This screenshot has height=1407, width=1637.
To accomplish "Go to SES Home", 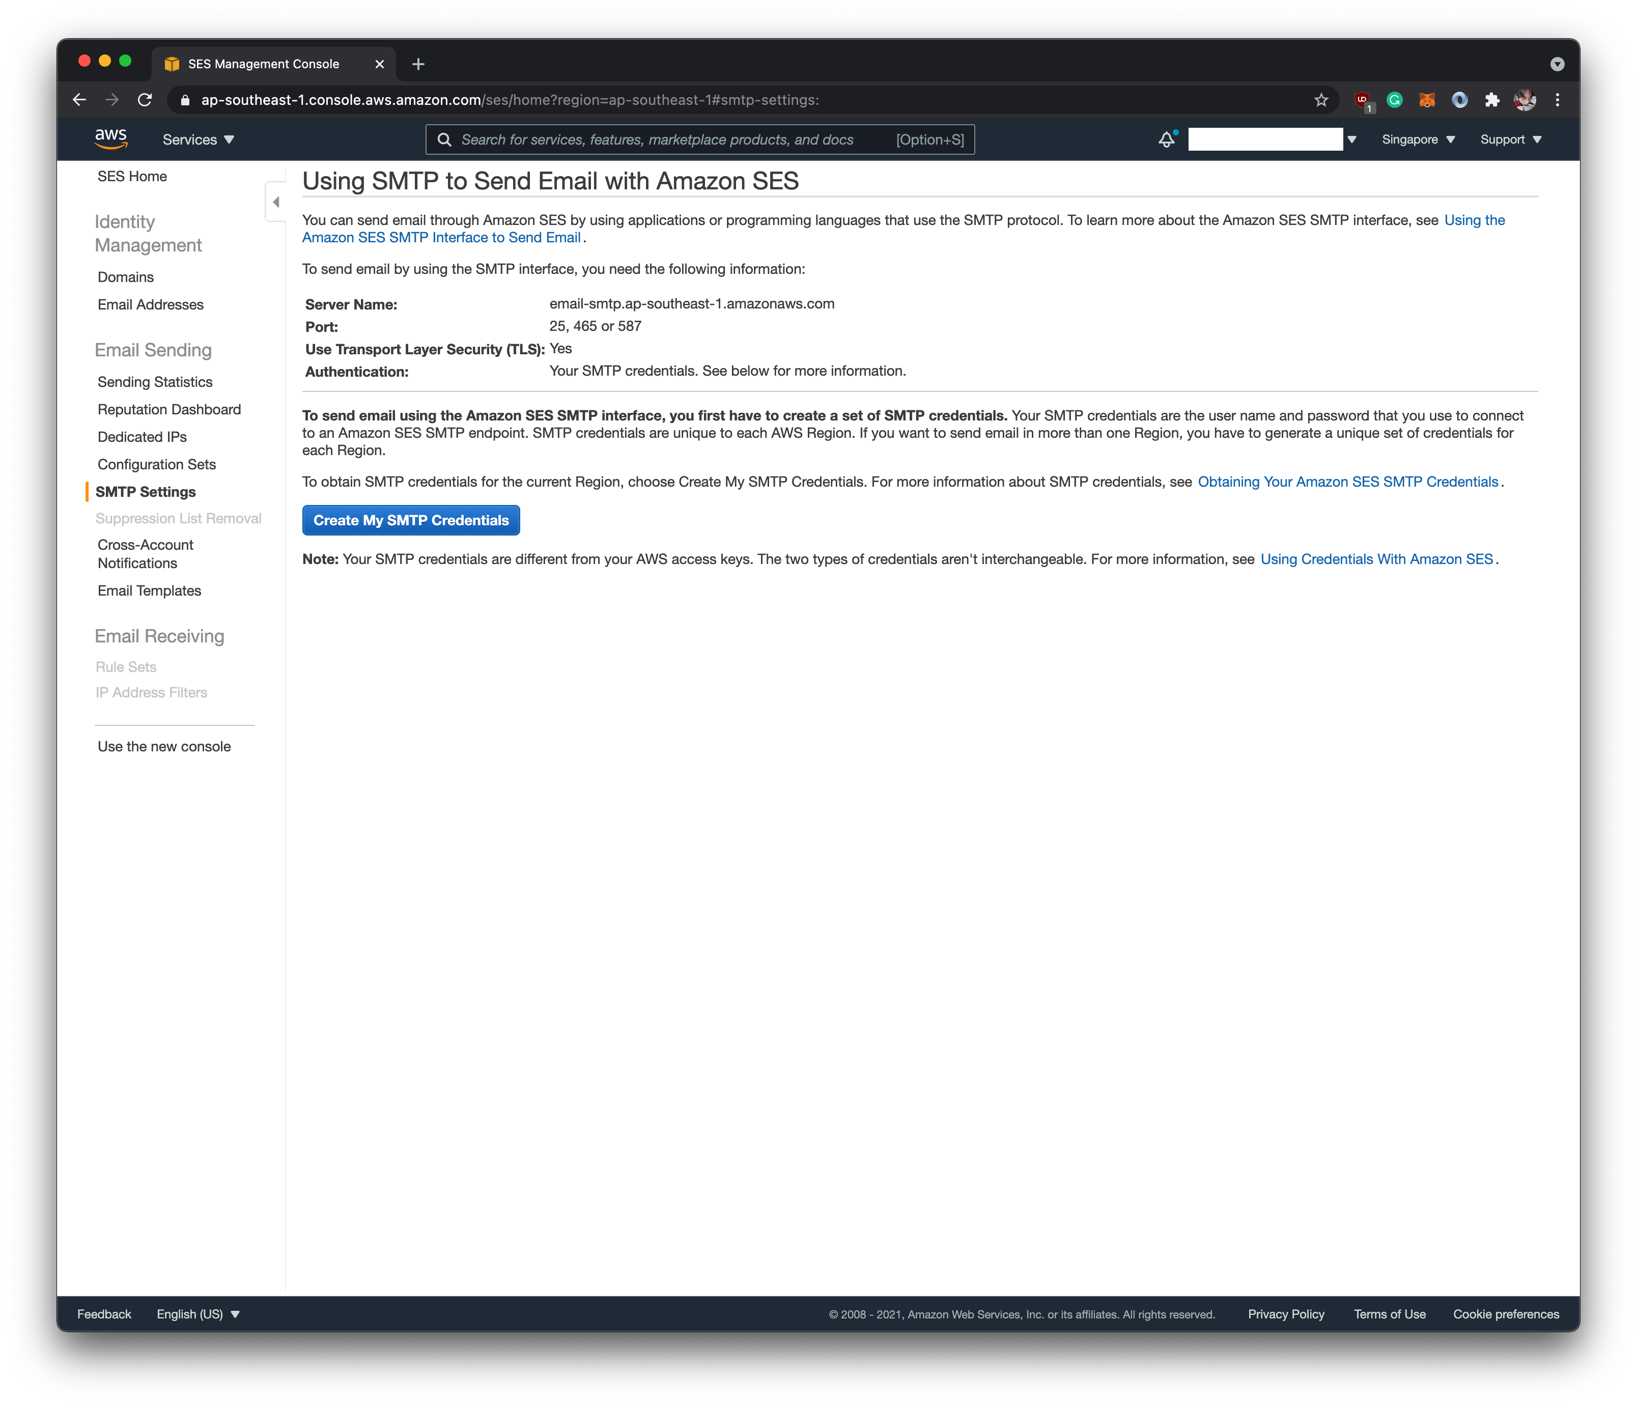I will (132, 176).
